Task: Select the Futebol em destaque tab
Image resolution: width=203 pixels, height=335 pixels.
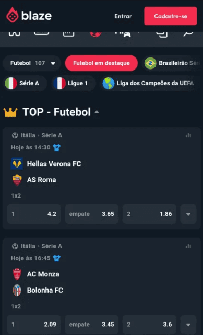Action: coord(101,63)
